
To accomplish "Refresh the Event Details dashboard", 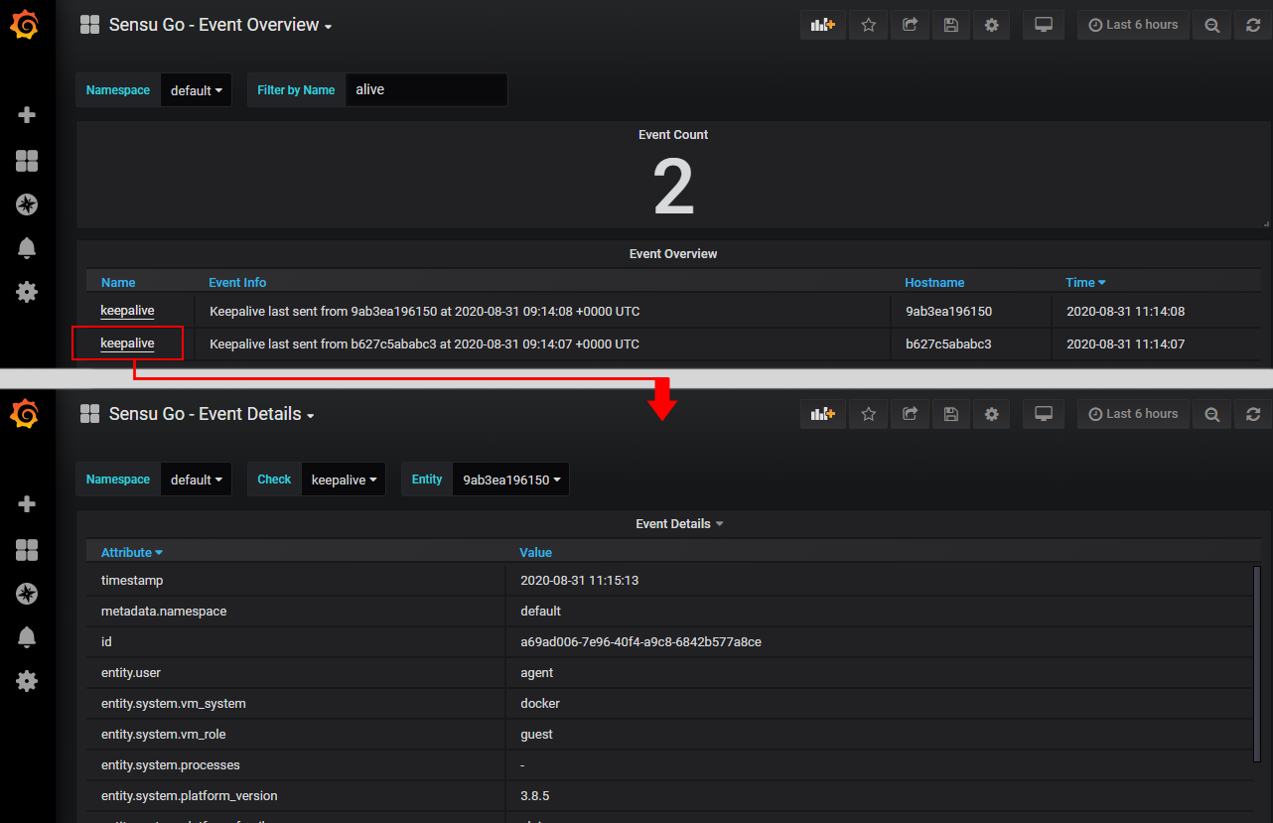I will 1253,414.
